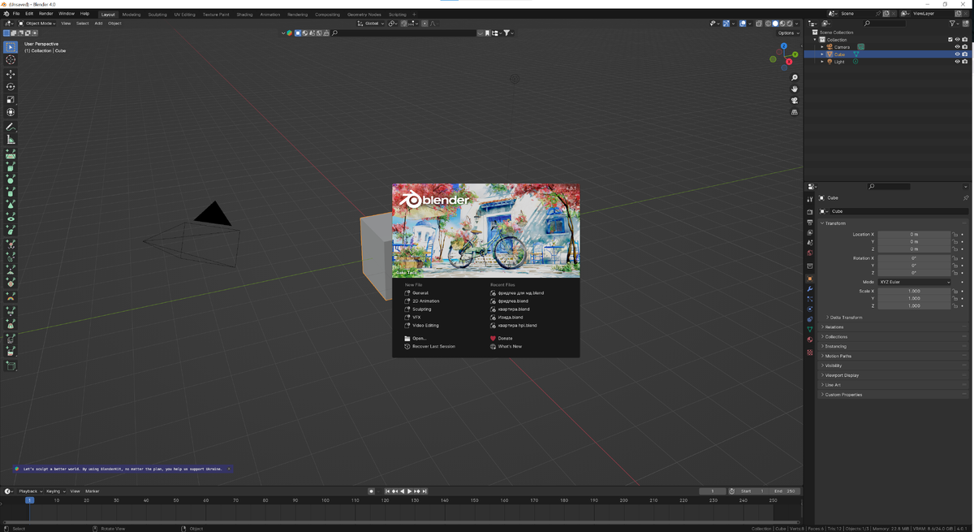Choose 2D Animation new file in splash
The height and width of the screenshot is (532, 974).
(x=425, y=301)
